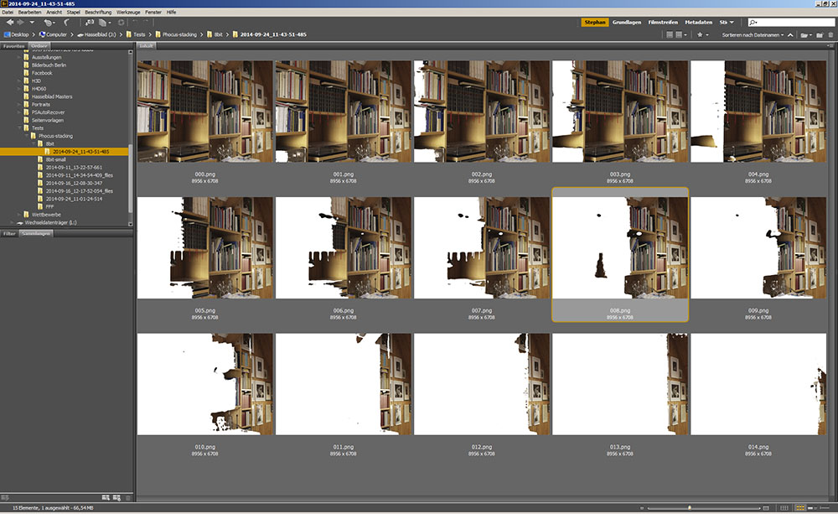Click the get photos from camera icon
The image size is (838, 514).
pyautogui.click(x=90, y=23)
